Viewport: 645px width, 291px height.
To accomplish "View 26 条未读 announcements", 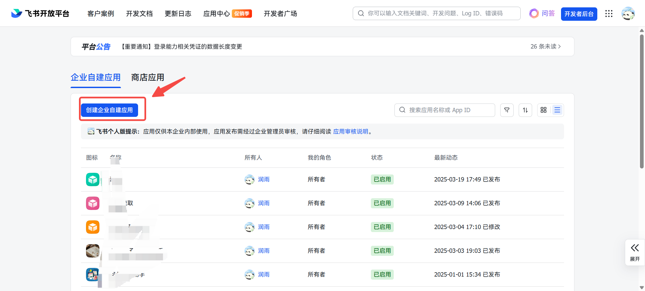I will pyautogui.click(x=546, y=47).
